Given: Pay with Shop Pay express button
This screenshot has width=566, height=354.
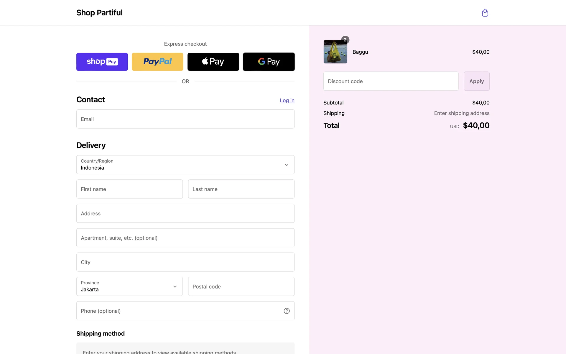Looking at the screenshot, I should (x=102, y=62).
